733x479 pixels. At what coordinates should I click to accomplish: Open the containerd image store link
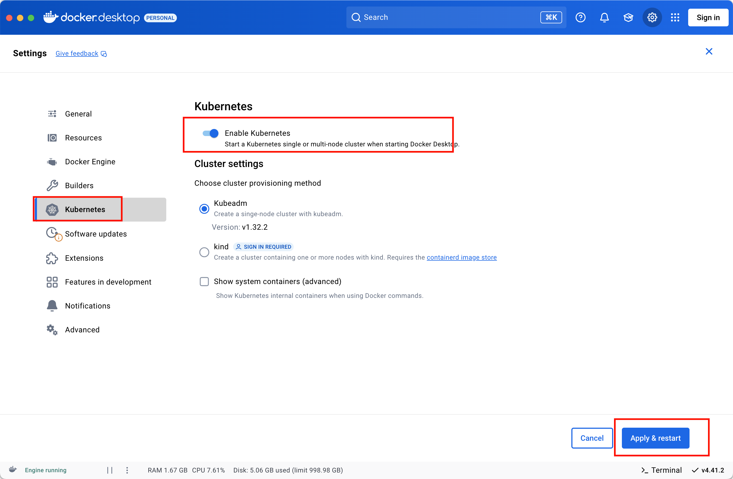pos(461,257)
